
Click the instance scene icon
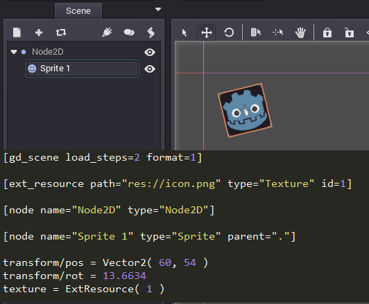tap(61, 33)
